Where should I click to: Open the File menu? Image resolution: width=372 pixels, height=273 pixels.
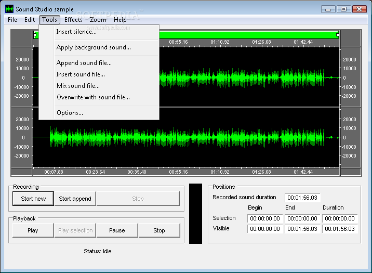pyautogui.click(x=12, y=20)
